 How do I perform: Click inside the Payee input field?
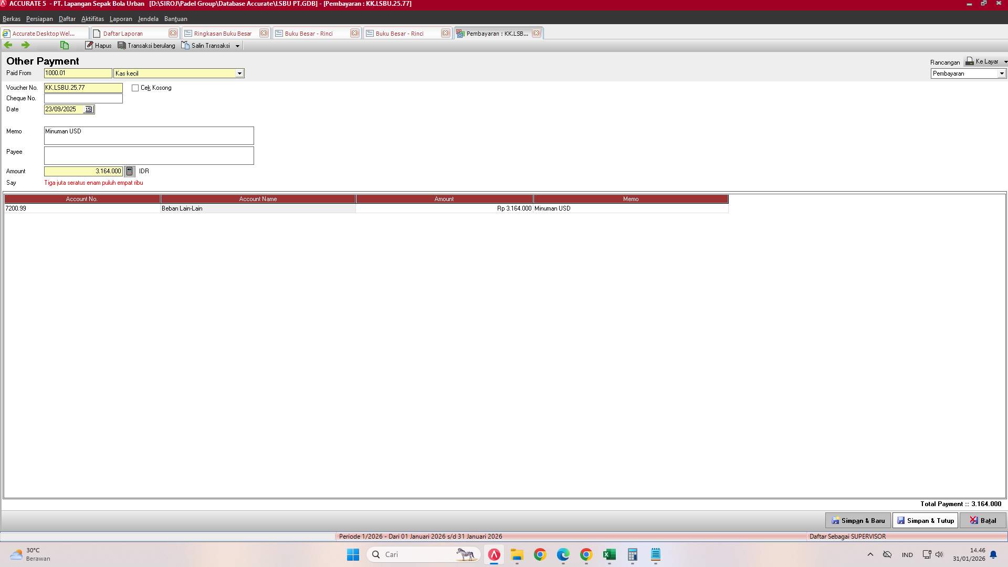(149, 155)
